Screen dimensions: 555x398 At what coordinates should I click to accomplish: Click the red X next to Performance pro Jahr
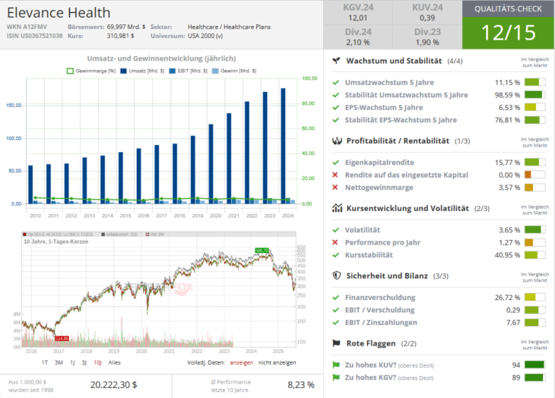click(x=335, y=242)
